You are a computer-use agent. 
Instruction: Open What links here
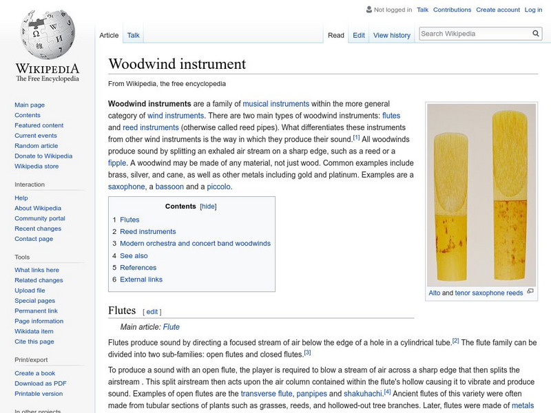37,270
